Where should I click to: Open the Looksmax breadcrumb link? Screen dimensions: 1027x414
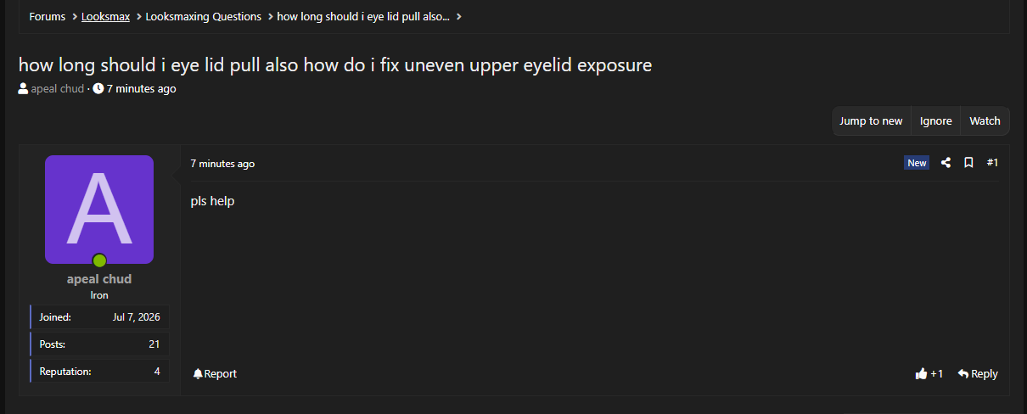click(x=105, y=17)
